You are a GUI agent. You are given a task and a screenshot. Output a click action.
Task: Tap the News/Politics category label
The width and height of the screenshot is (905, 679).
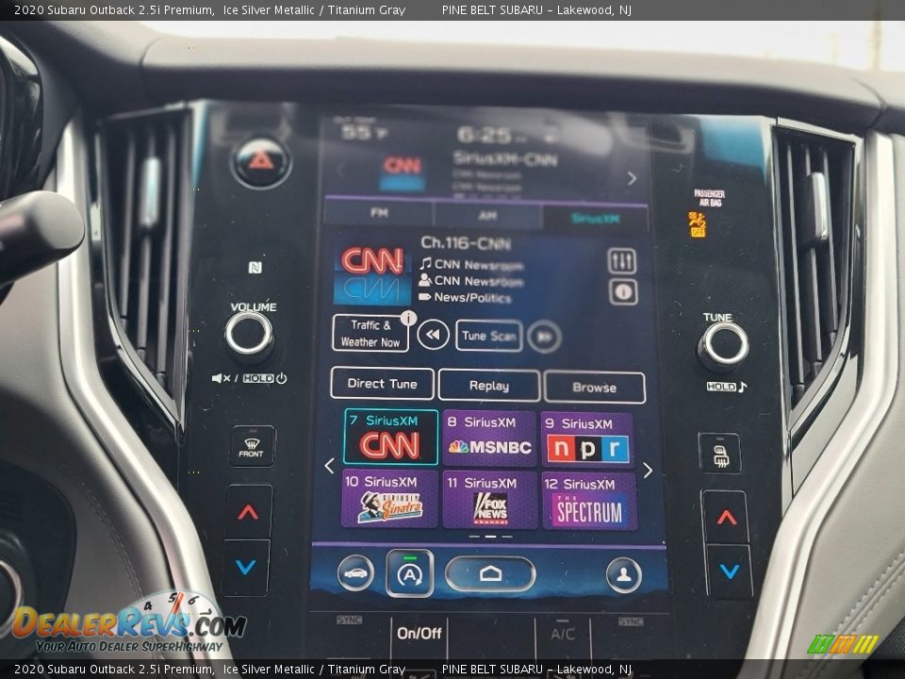472,298
